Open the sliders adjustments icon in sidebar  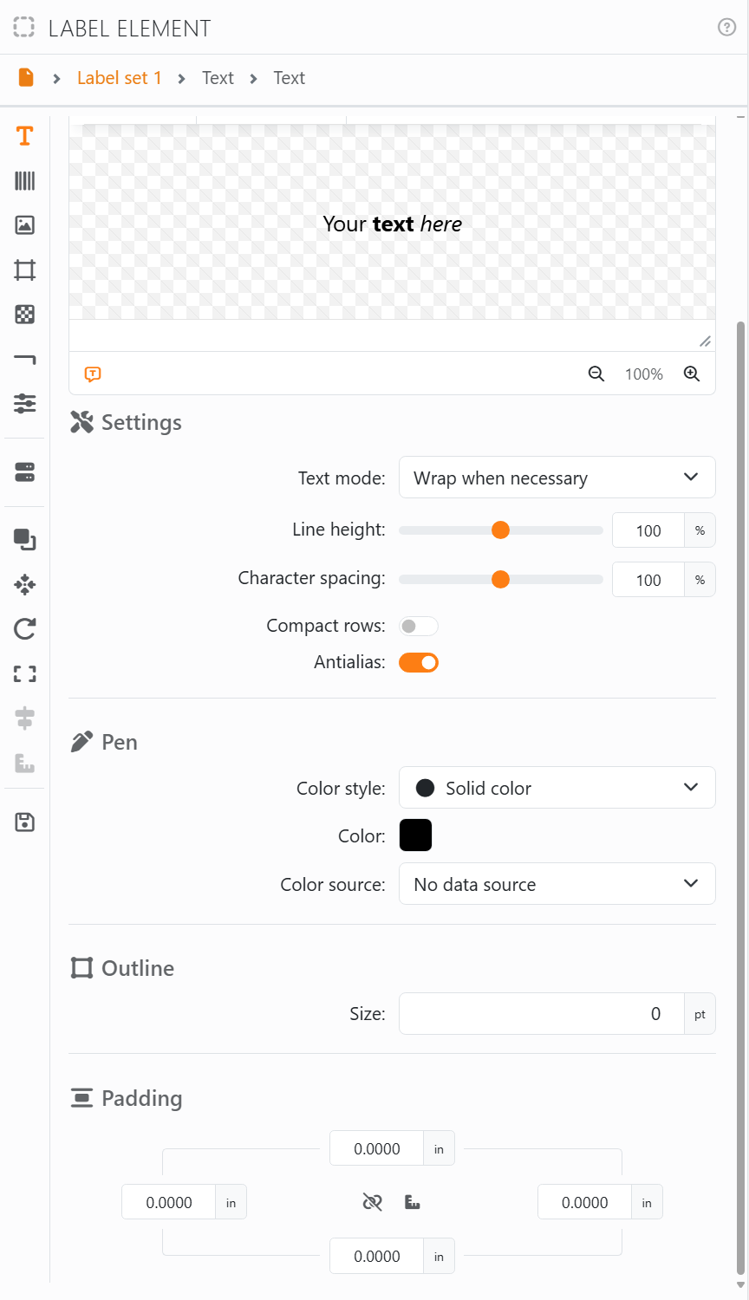24,403
